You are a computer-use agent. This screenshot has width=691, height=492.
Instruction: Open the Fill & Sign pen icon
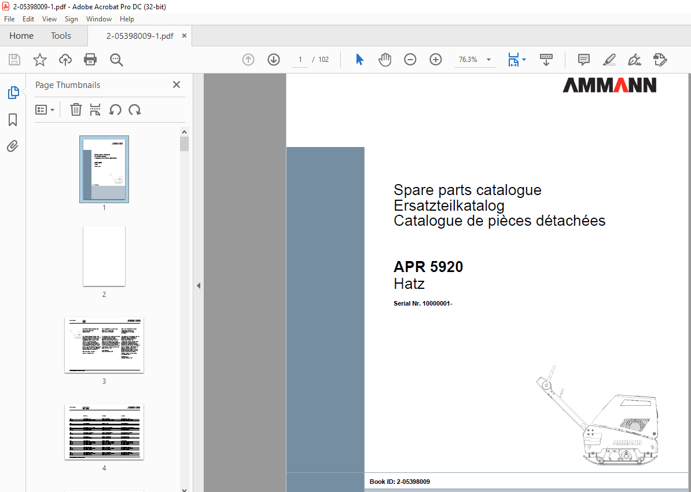[635, 60]
